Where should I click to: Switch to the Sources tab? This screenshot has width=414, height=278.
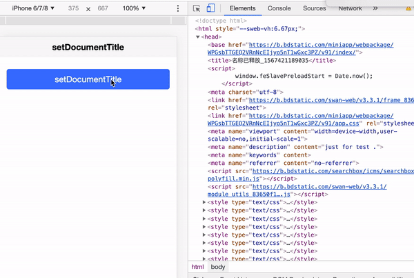coord(314,8)
